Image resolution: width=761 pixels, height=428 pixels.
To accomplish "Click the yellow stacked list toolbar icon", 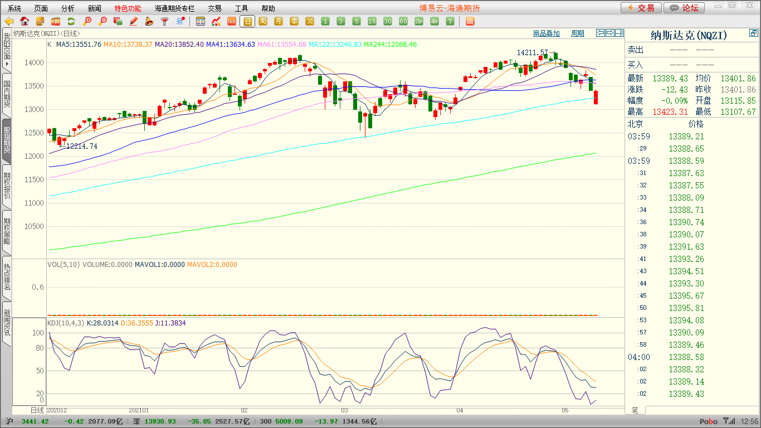I will (x=40, y=21).
